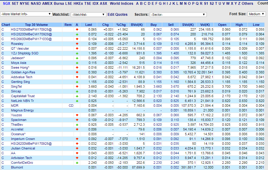268x170 pixels.
Task: Change Font Size dropdown from Medium
Action: coord(256,14)
